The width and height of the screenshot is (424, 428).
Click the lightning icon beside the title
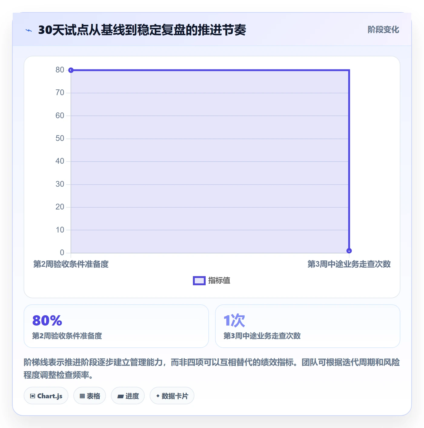(29, 30)
